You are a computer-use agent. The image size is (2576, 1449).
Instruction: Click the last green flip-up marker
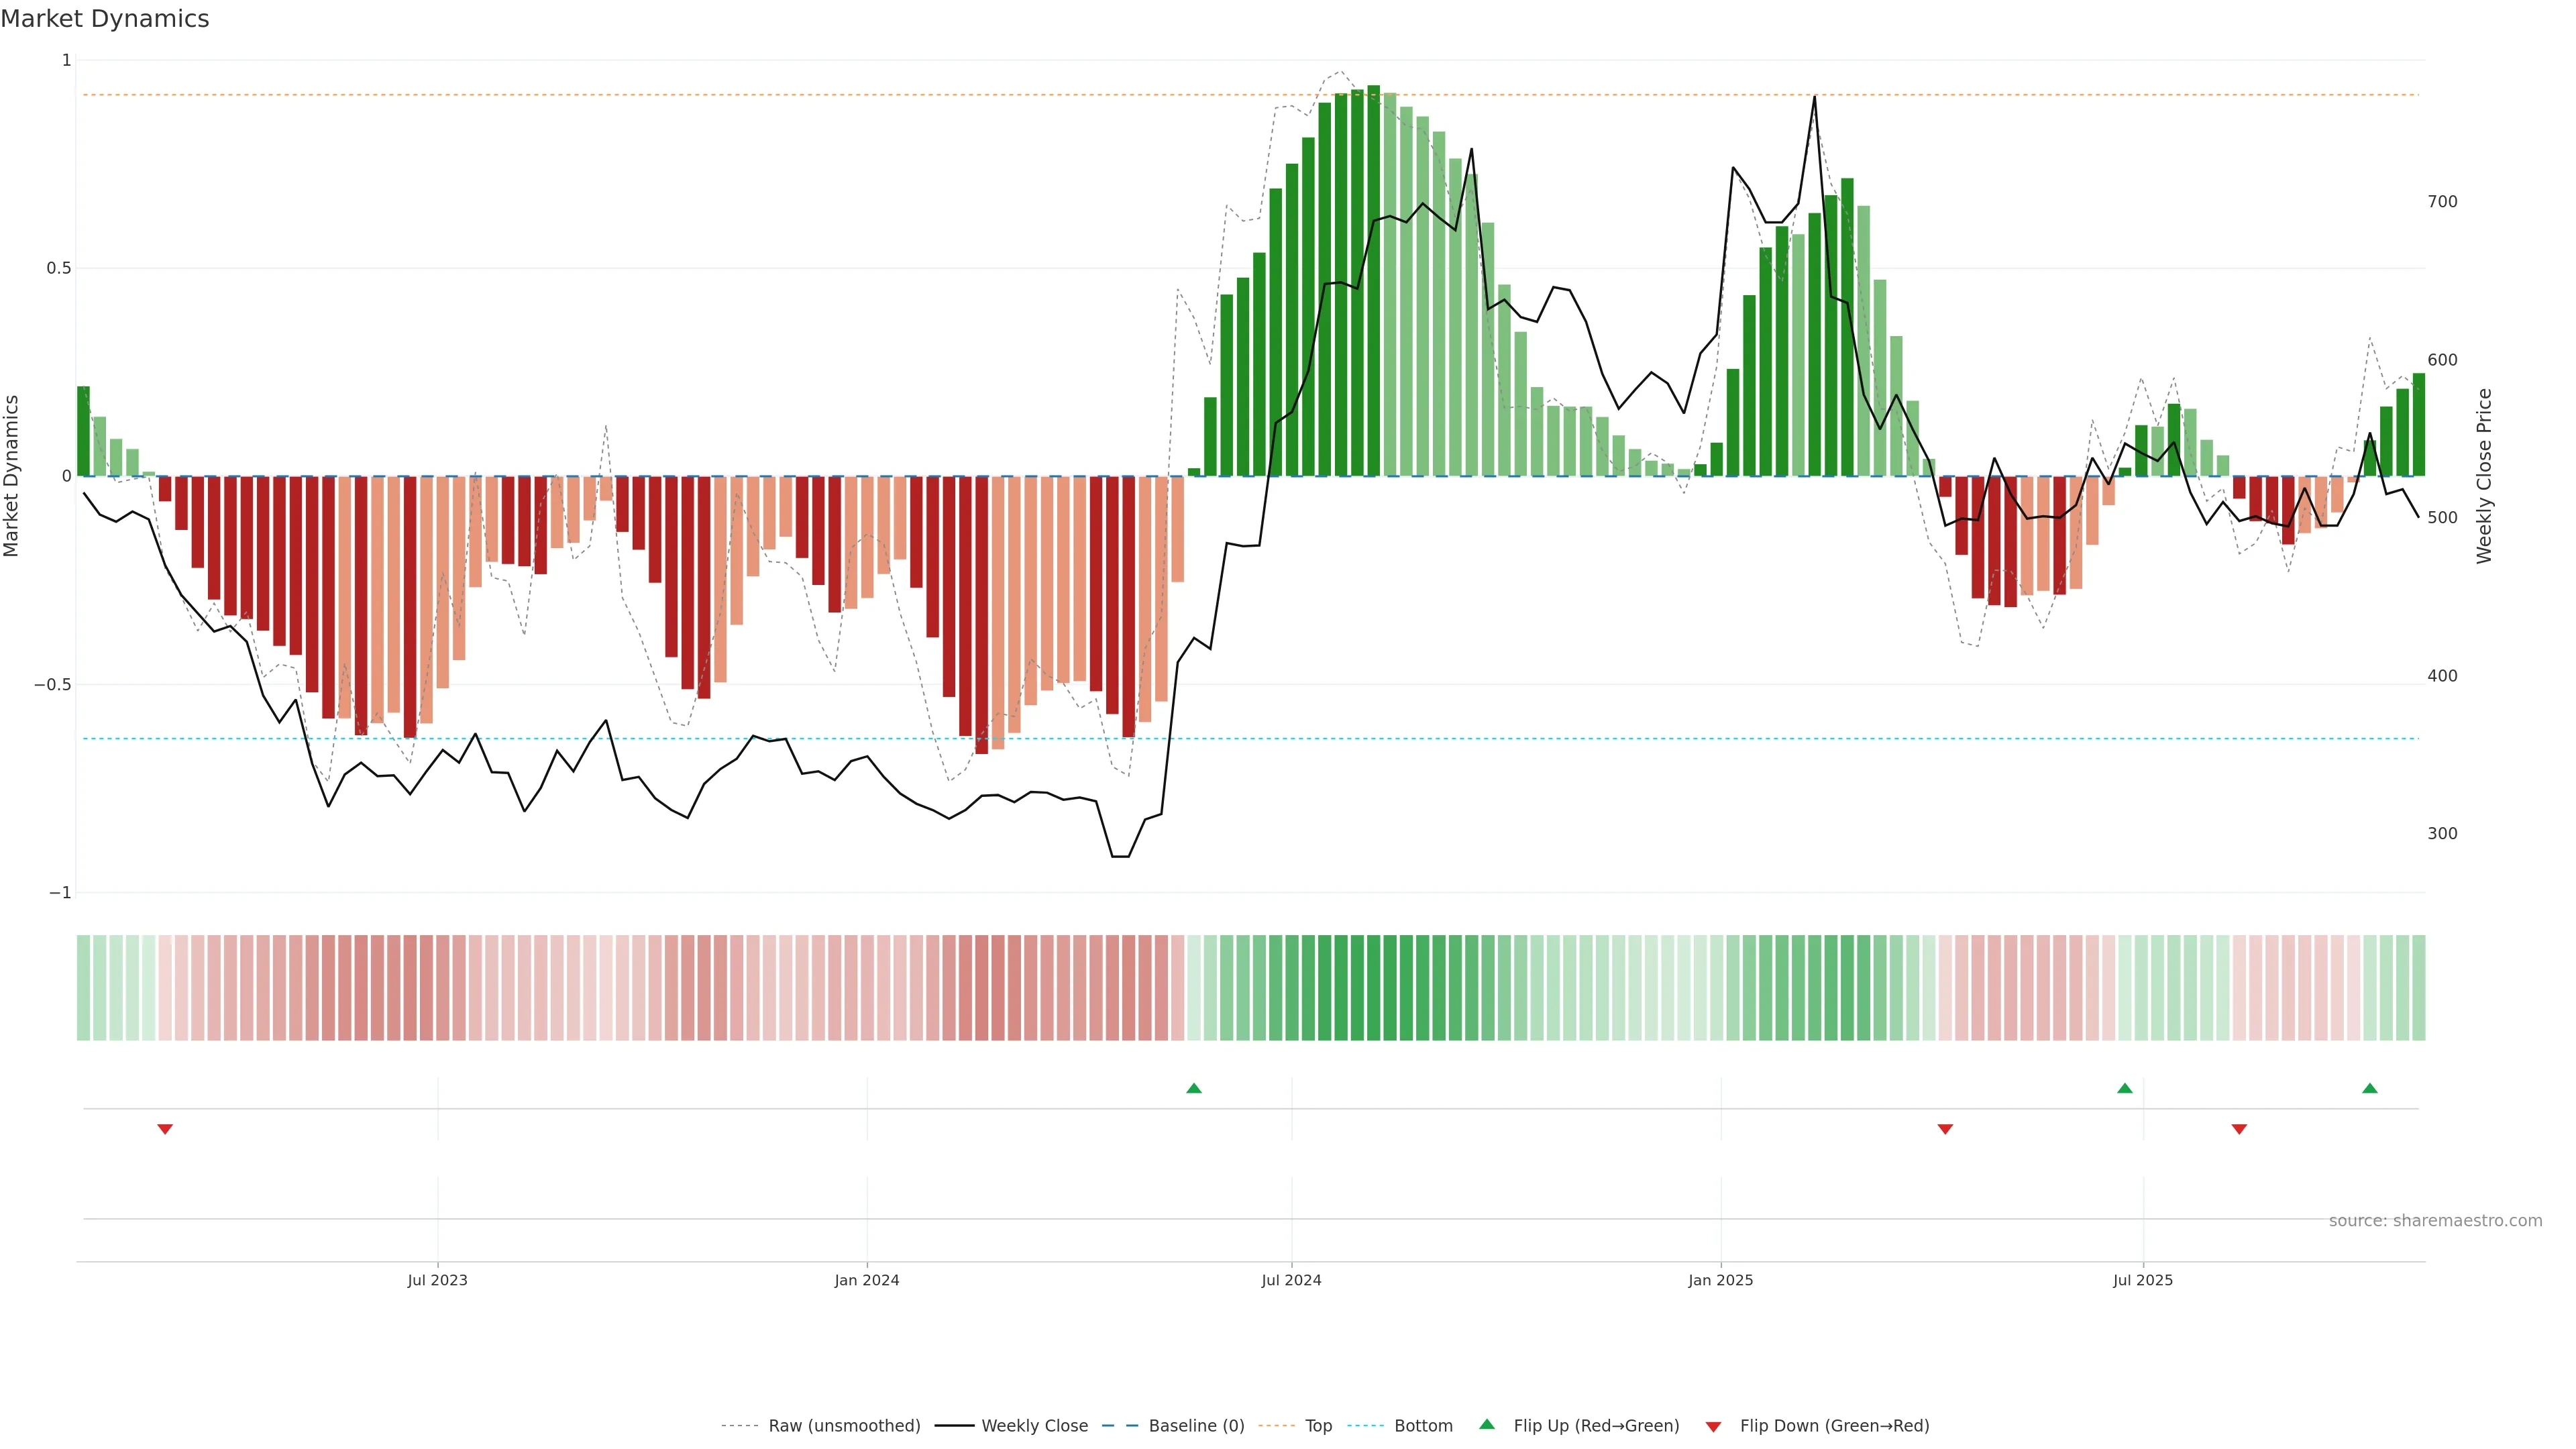click(x=2369, y=1088)
